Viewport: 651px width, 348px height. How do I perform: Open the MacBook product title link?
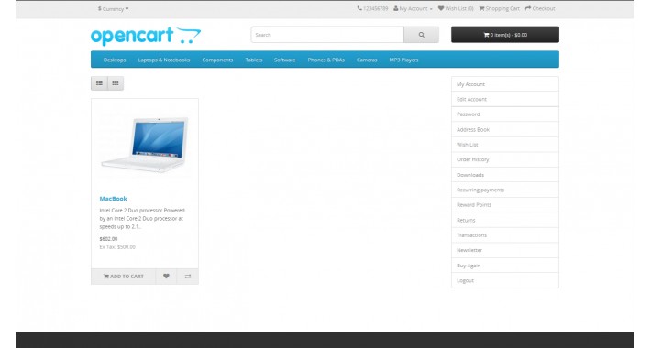(x=113, y=199)
